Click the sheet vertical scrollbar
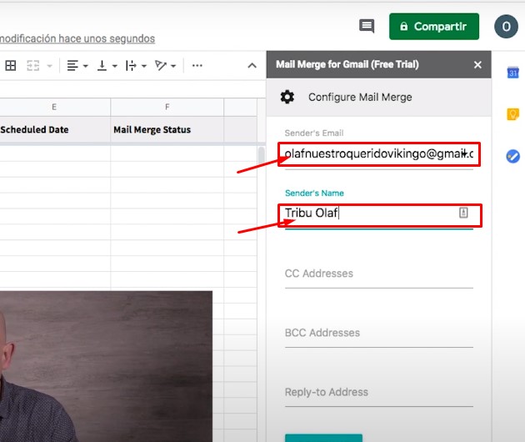This screenshot has height=442, width=525. coord(261,156)
